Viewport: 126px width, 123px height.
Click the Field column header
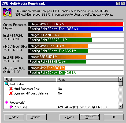[30, 80]
